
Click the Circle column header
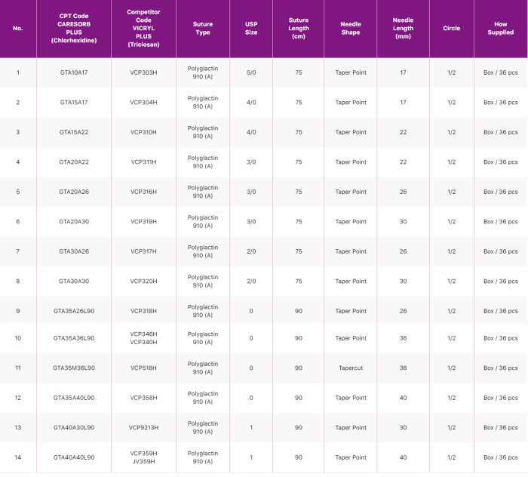coord(451,29)
